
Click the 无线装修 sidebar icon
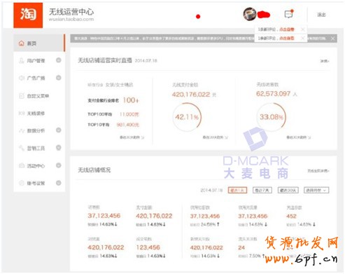pos(22,114)
